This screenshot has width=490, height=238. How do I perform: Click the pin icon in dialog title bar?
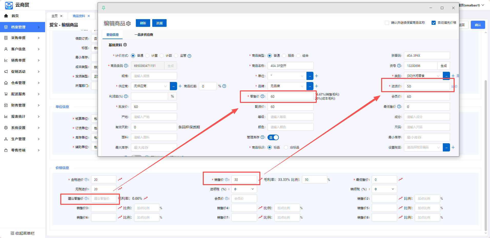coord(104,8)
